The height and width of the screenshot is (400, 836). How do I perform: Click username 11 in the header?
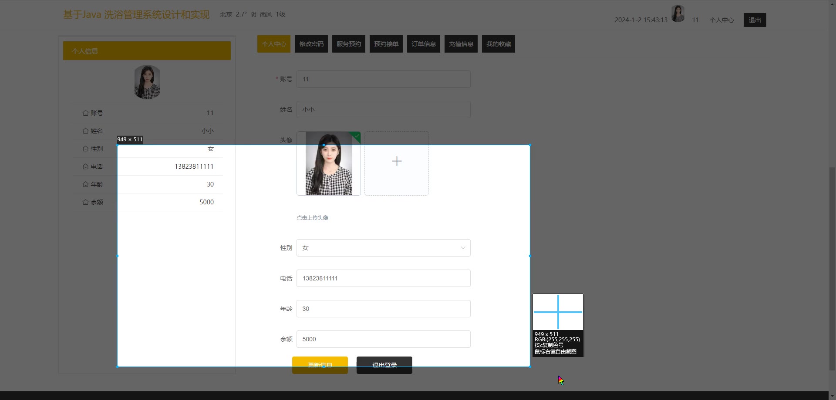pyautogui.click(x=695, y=20)
